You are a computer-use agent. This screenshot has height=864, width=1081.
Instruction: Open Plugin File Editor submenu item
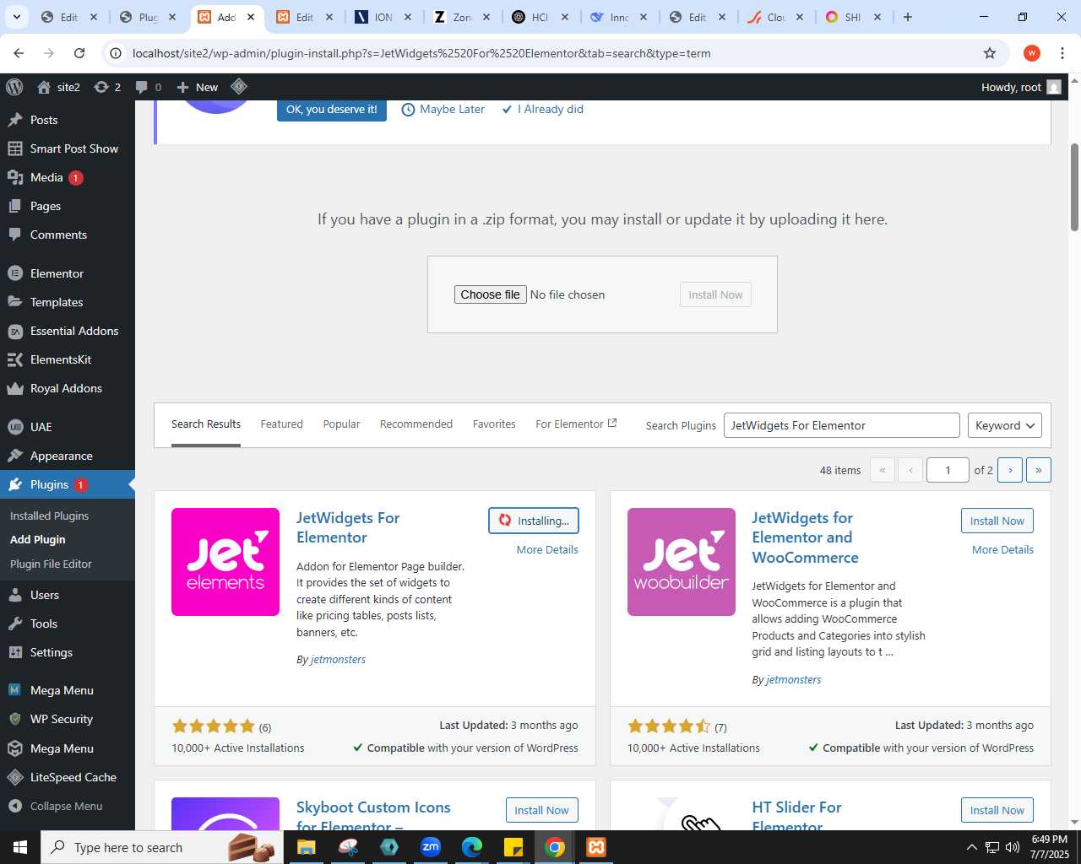tap(51, 564)
